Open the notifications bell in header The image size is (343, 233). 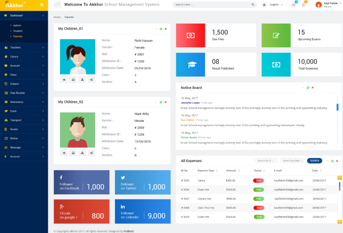pos(304,5)
